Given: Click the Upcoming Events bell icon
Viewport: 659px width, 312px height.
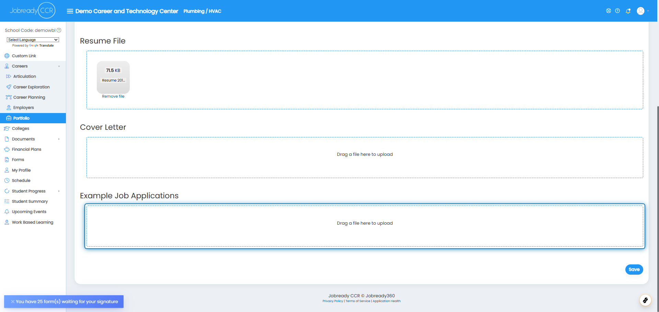Looking at the screenshot, I should tap(7, 212).
